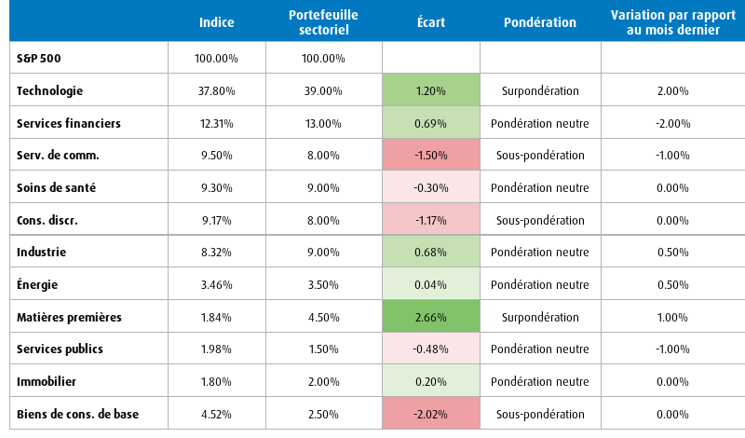Select the Portefeuille sectoriel header
Viewport: 745px width, 438px height.
coord(323,22)
